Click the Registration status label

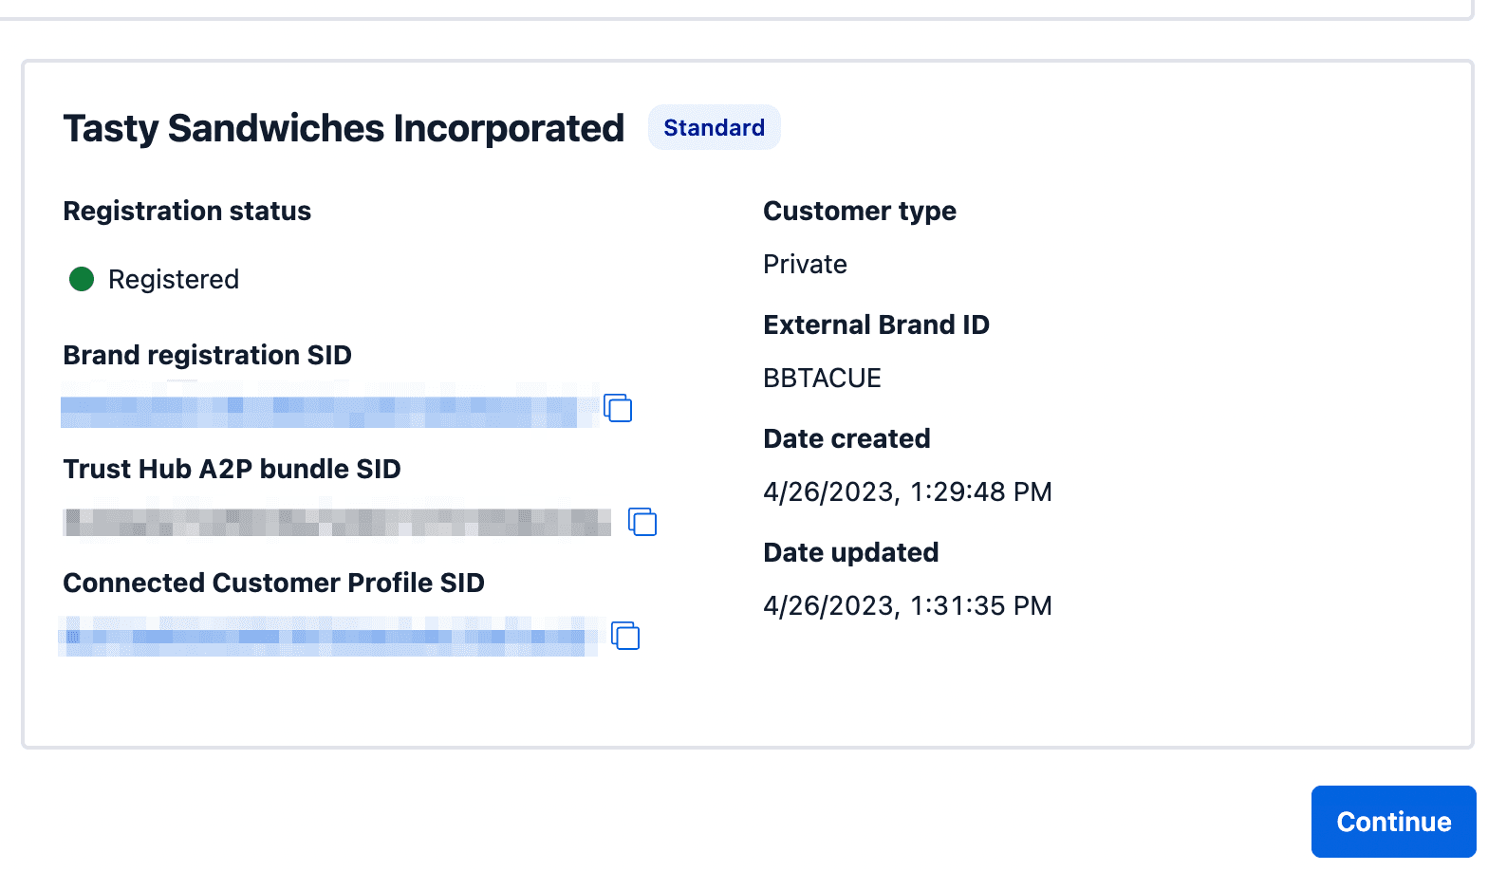tap(187, 211)
